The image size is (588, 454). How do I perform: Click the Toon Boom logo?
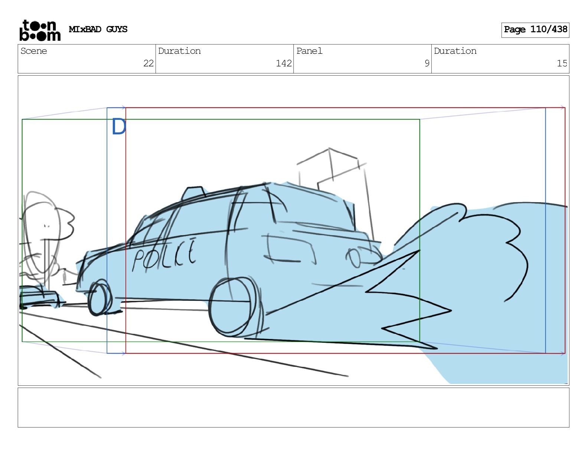click(40, 30)
